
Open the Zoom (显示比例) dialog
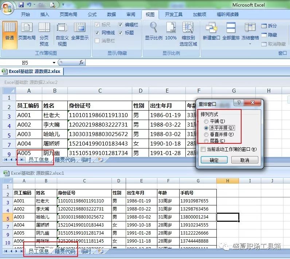click(153, 31)
